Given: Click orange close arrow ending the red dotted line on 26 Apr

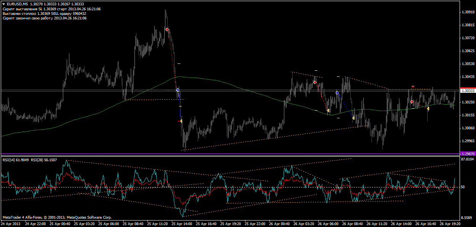Looking at the screenshot, I should [x=328, y=110].
